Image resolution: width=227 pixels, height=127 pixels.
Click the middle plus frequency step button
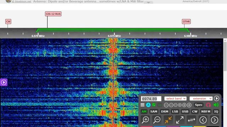coord(184,105)
